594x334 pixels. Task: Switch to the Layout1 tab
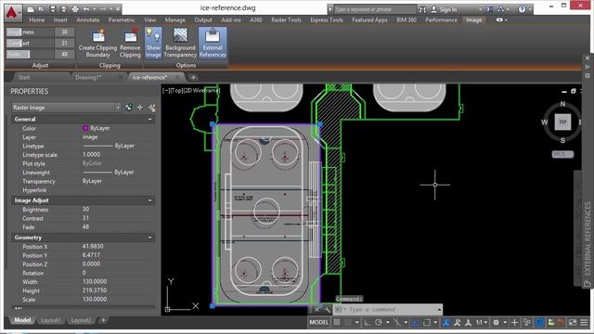51,320
